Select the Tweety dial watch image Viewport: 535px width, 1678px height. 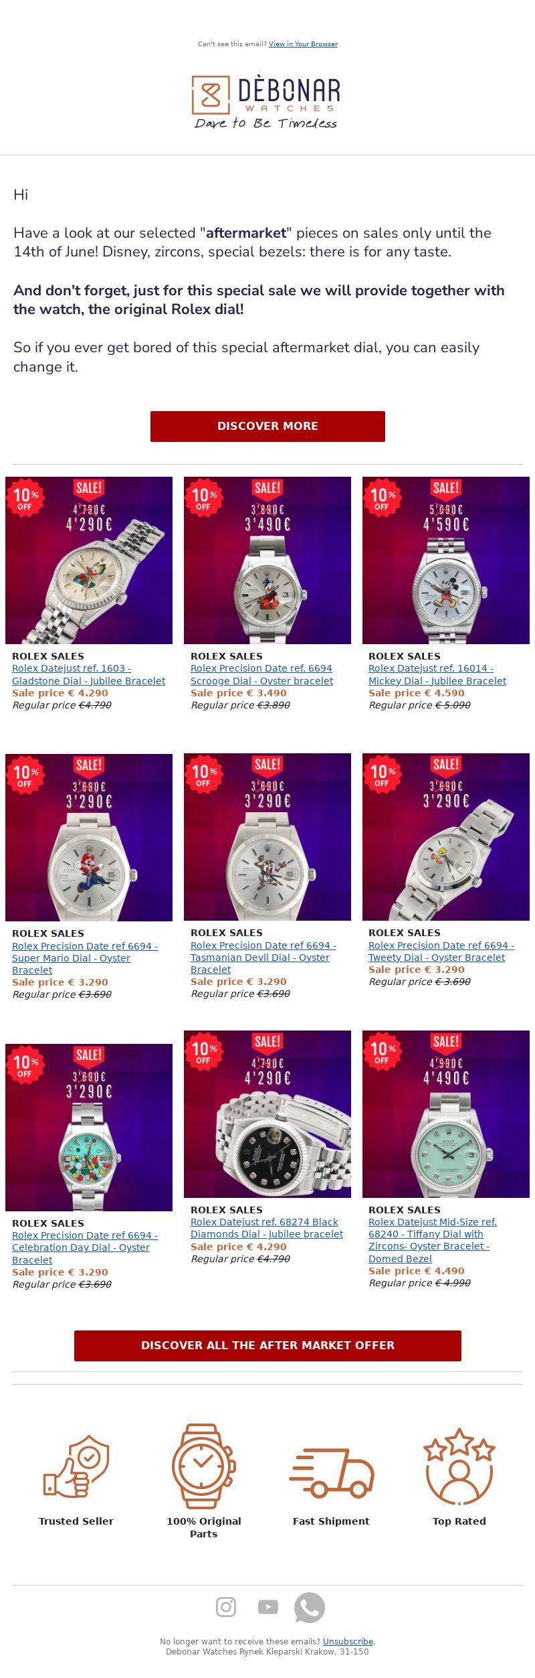pos(446,837)
